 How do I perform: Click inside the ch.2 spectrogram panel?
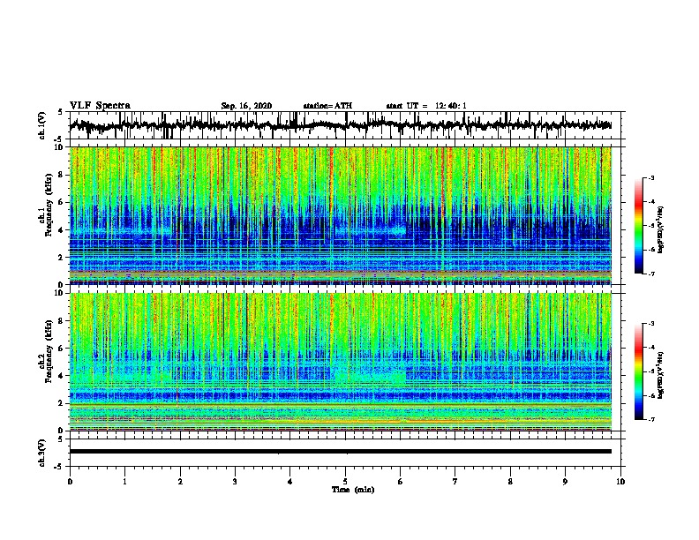341,362
